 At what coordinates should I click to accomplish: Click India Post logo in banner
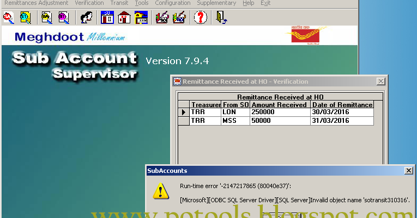(x=305, y=35)
